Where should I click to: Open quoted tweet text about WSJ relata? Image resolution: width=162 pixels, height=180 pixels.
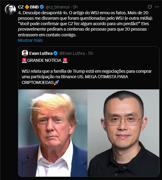click(87, 77)
